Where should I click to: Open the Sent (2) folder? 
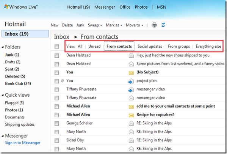(12, 69)
